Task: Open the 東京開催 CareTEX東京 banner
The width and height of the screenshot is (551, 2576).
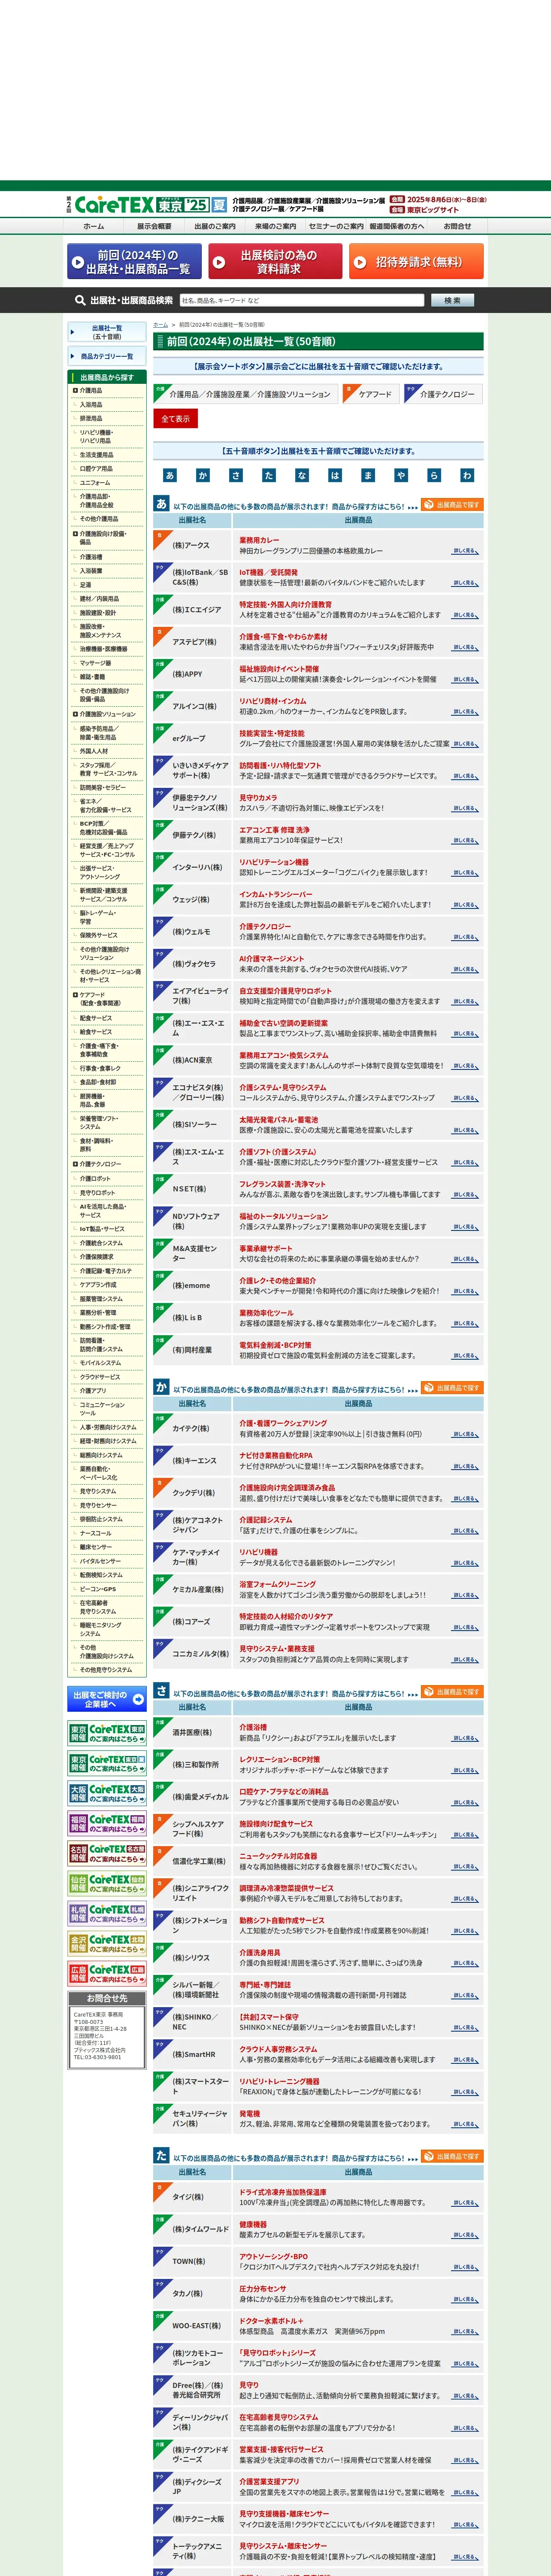Action: 107,1733
